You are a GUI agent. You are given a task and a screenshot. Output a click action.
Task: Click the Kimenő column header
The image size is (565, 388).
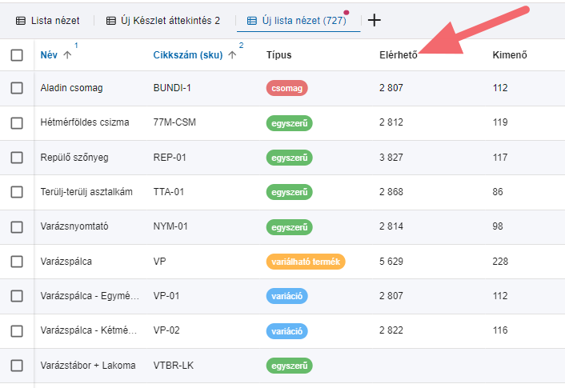point(510,55)
